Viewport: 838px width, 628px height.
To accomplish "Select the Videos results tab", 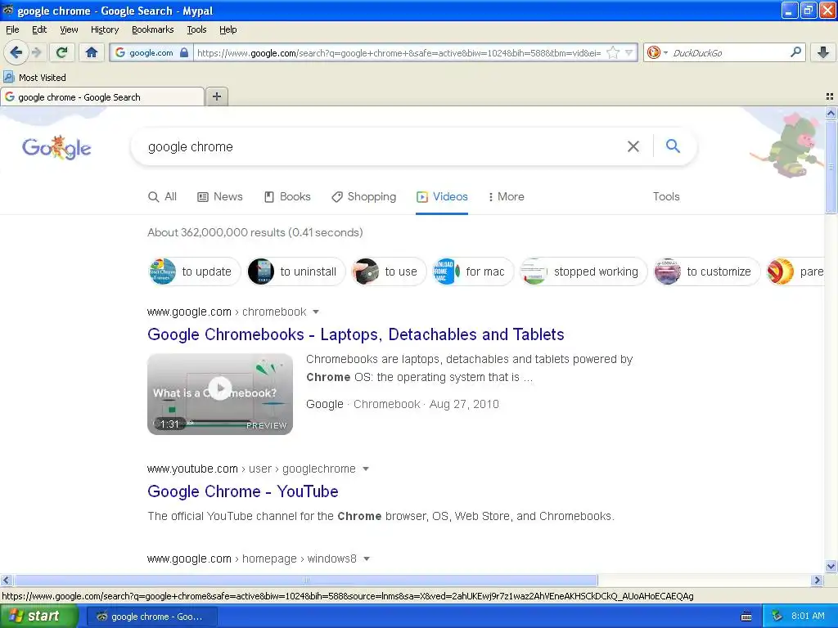I will click(x=442, y=196).
